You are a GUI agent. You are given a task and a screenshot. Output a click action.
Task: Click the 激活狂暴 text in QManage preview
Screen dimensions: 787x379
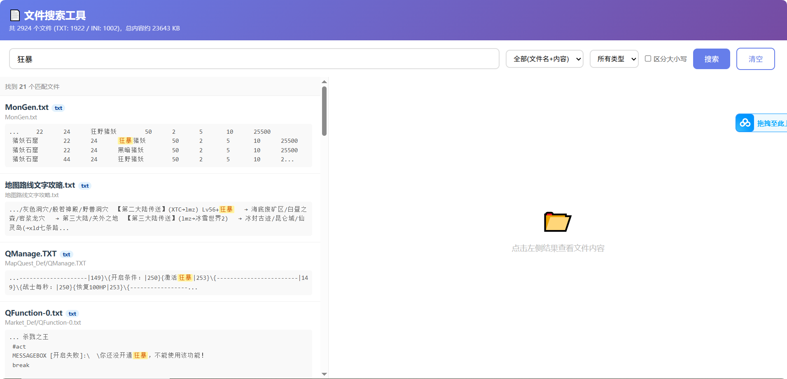(178, 278)
